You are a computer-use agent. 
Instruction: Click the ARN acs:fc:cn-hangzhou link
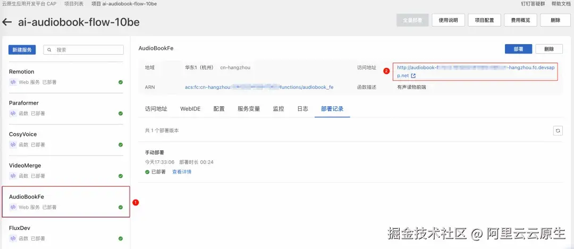click(x=259, y=88)
